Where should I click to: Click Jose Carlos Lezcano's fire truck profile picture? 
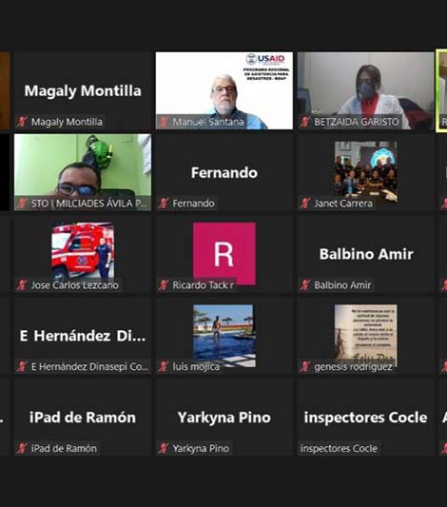click(x=83, y=250)
